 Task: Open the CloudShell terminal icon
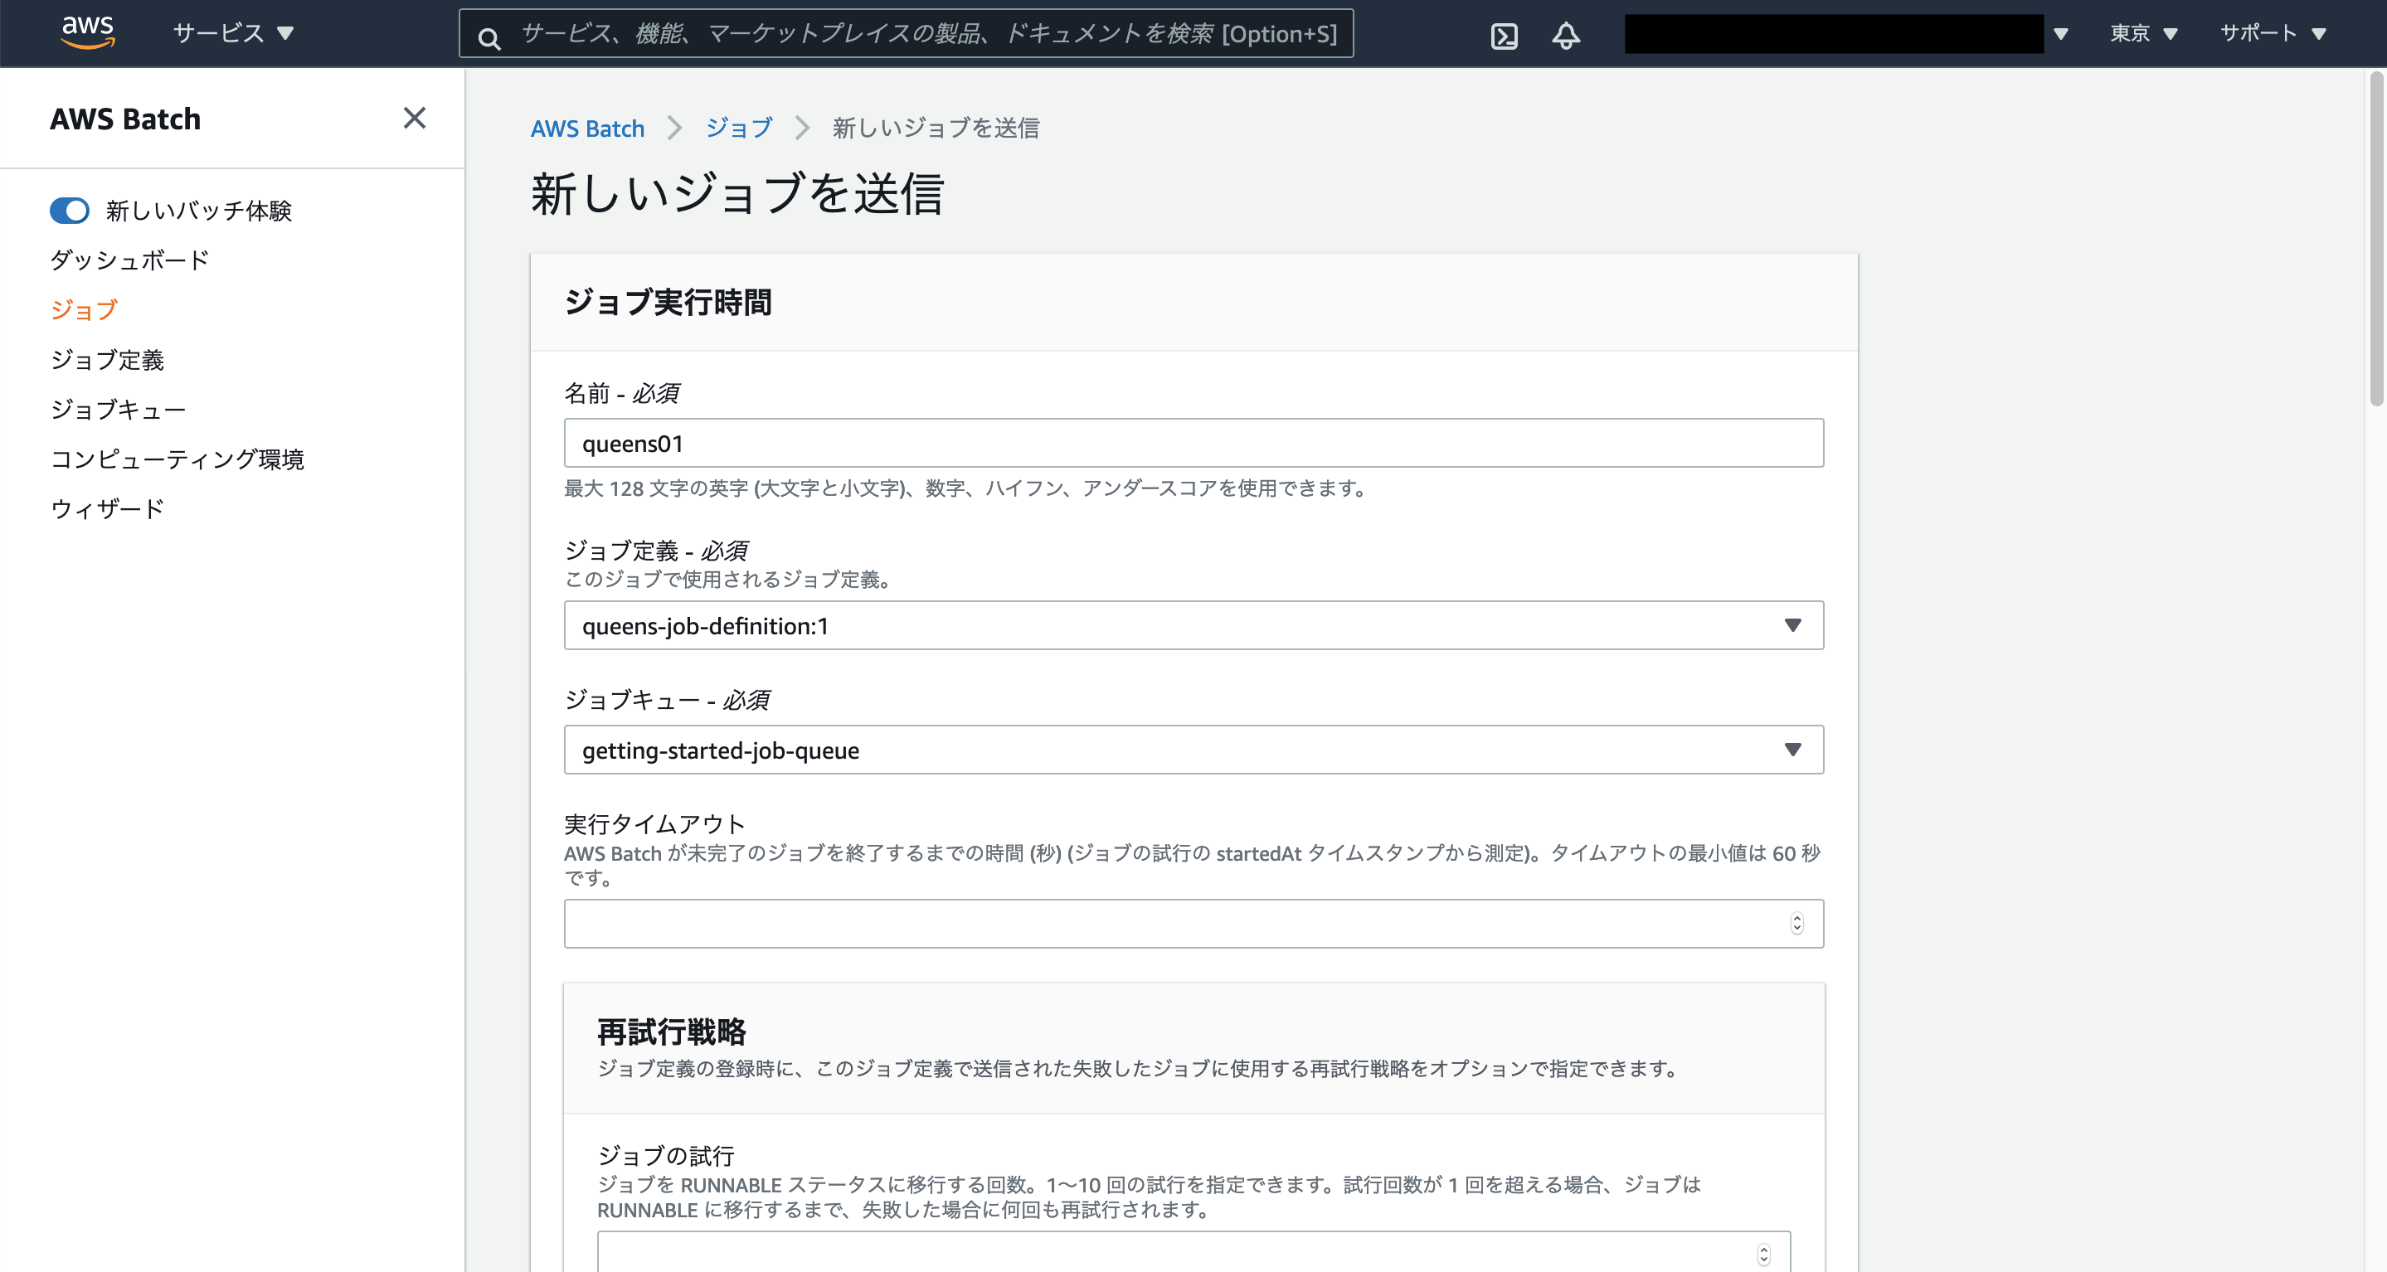(x=1504, y=35)
